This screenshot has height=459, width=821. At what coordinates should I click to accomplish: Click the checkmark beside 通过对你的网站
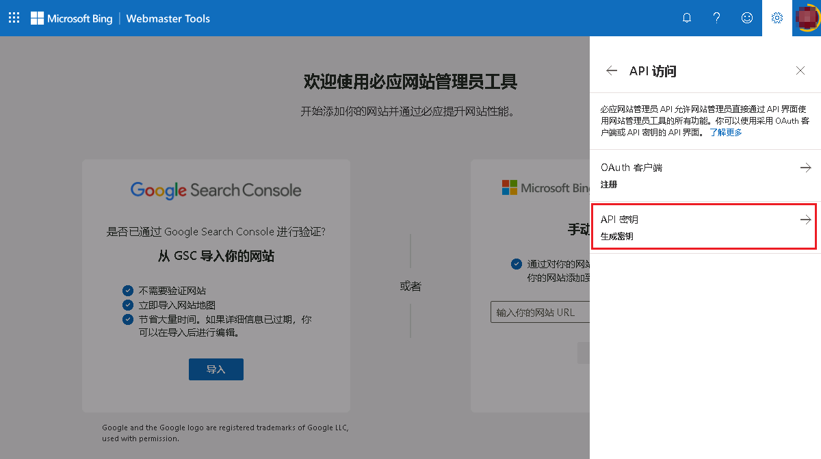[516, 264]
